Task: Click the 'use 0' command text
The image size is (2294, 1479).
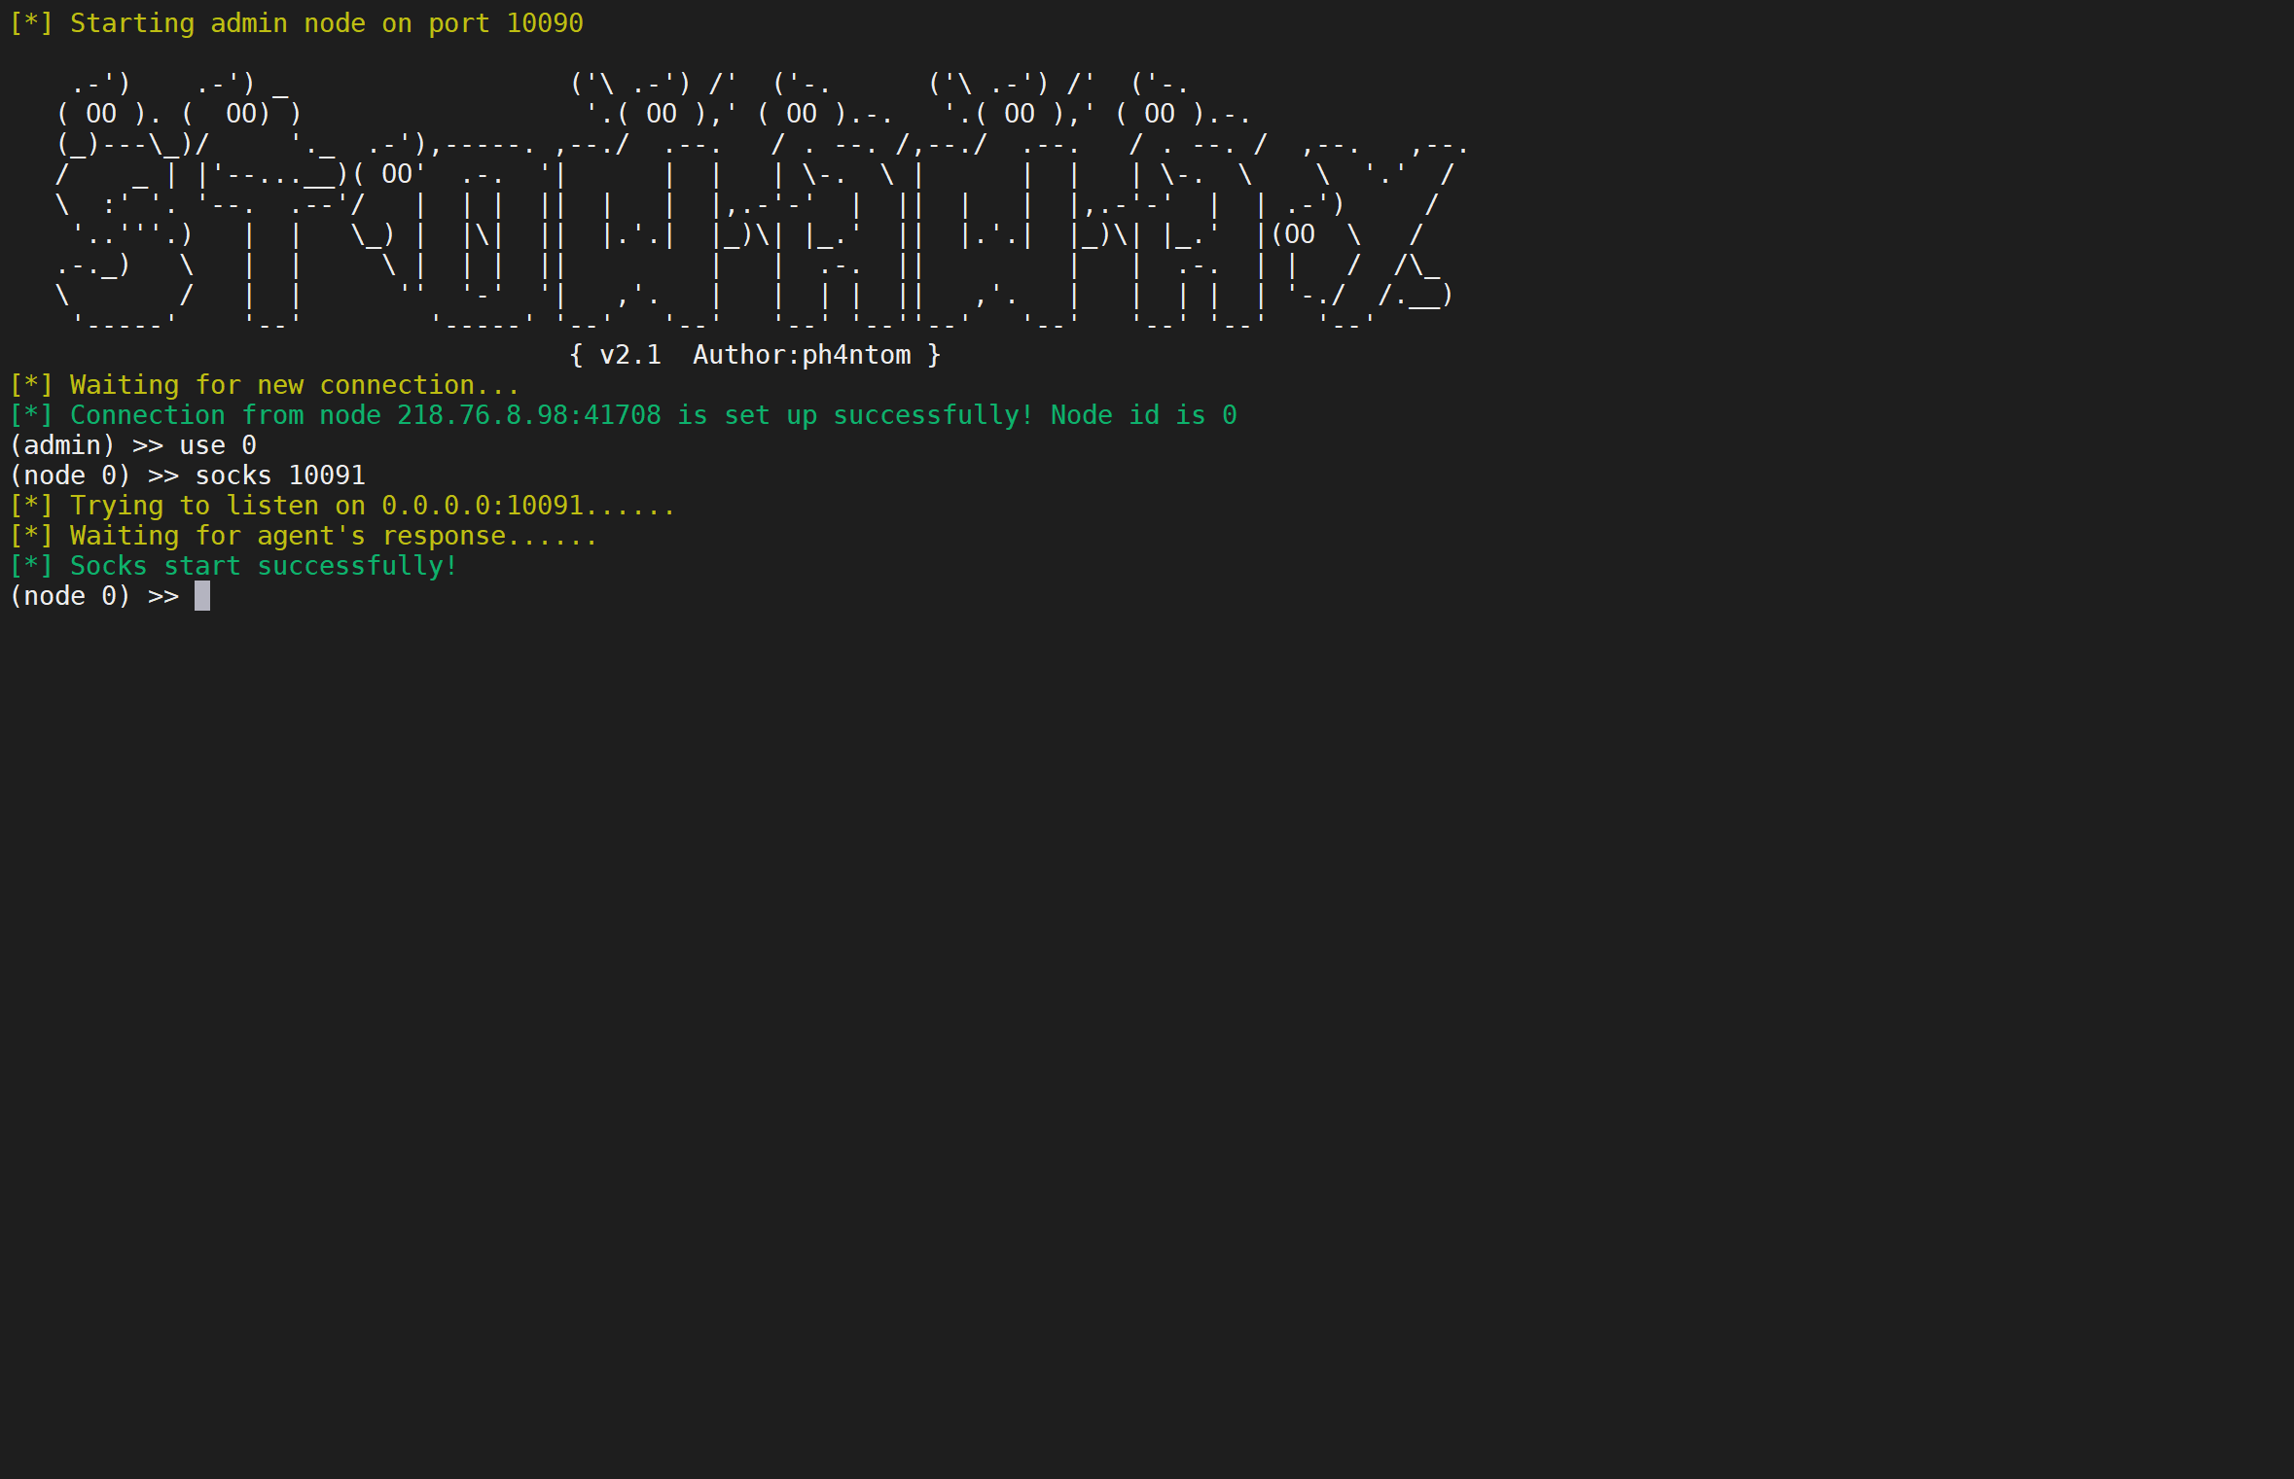Action: coord(218,445)
